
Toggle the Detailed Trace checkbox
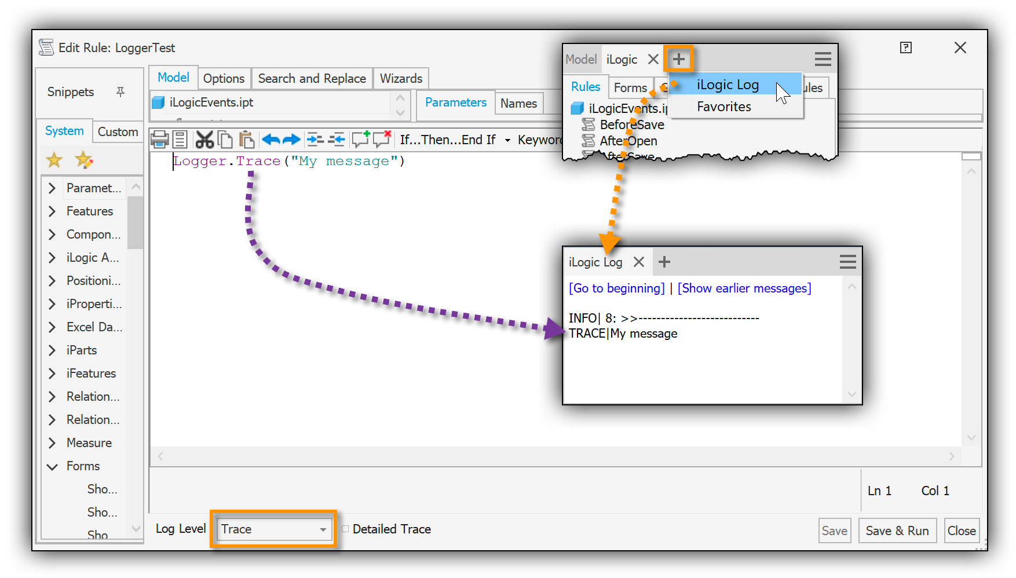(345, 529)
